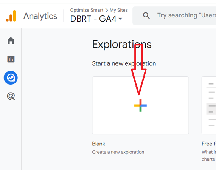The height and width of the screenshot is (170, 216).
Task: Click the My Sites breadcrumb
Action: [119, 10]
